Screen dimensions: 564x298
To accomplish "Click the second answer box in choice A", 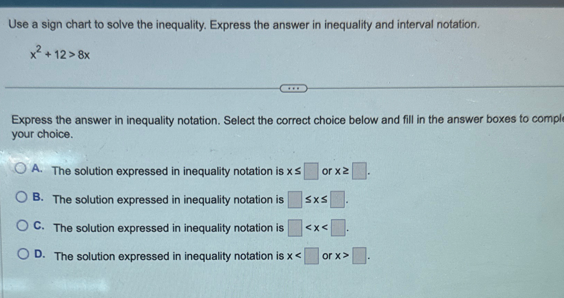I will (x=359, y=171).
